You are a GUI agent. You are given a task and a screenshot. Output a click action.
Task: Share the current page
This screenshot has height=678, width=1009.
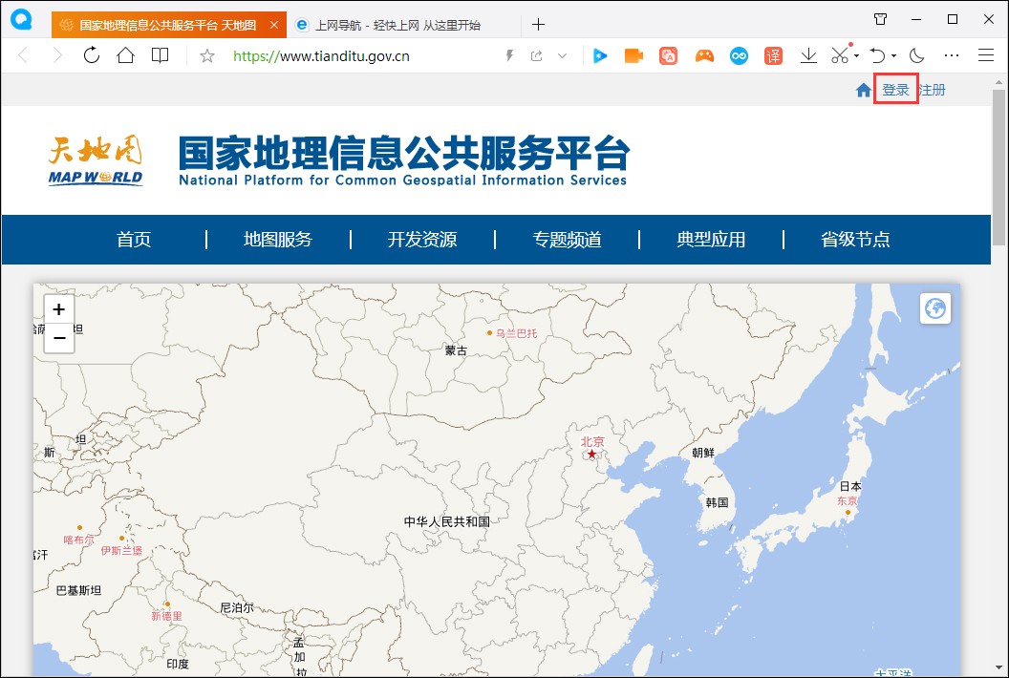point(535,55)
